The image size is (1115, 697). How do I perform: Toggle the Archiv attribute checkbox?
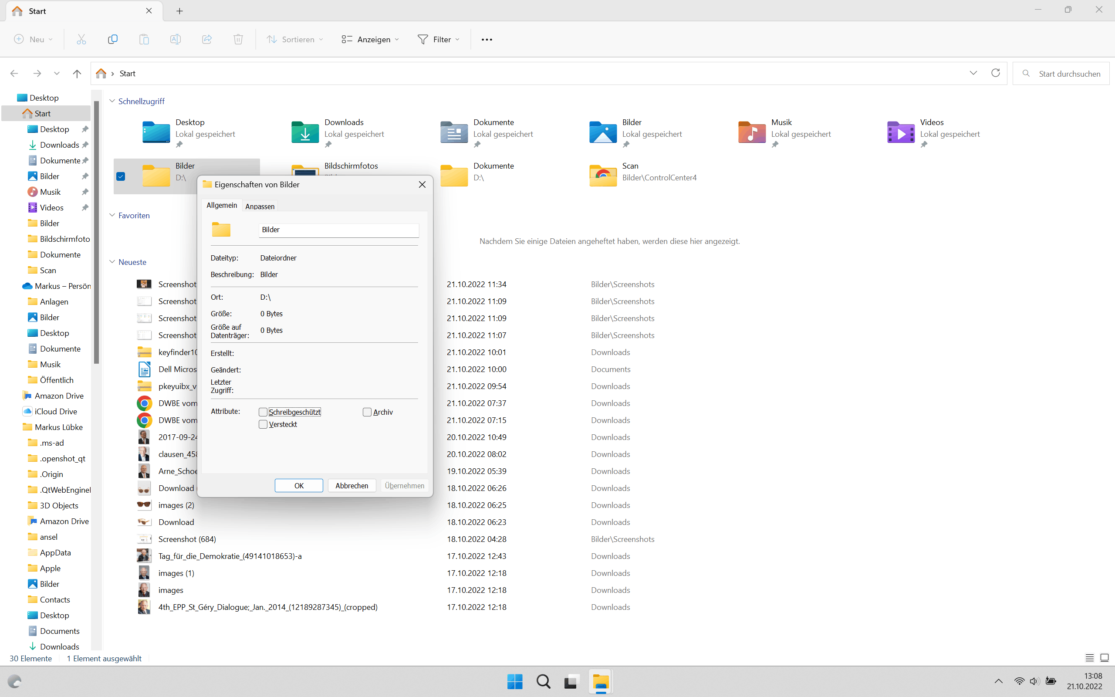point(367,412)
